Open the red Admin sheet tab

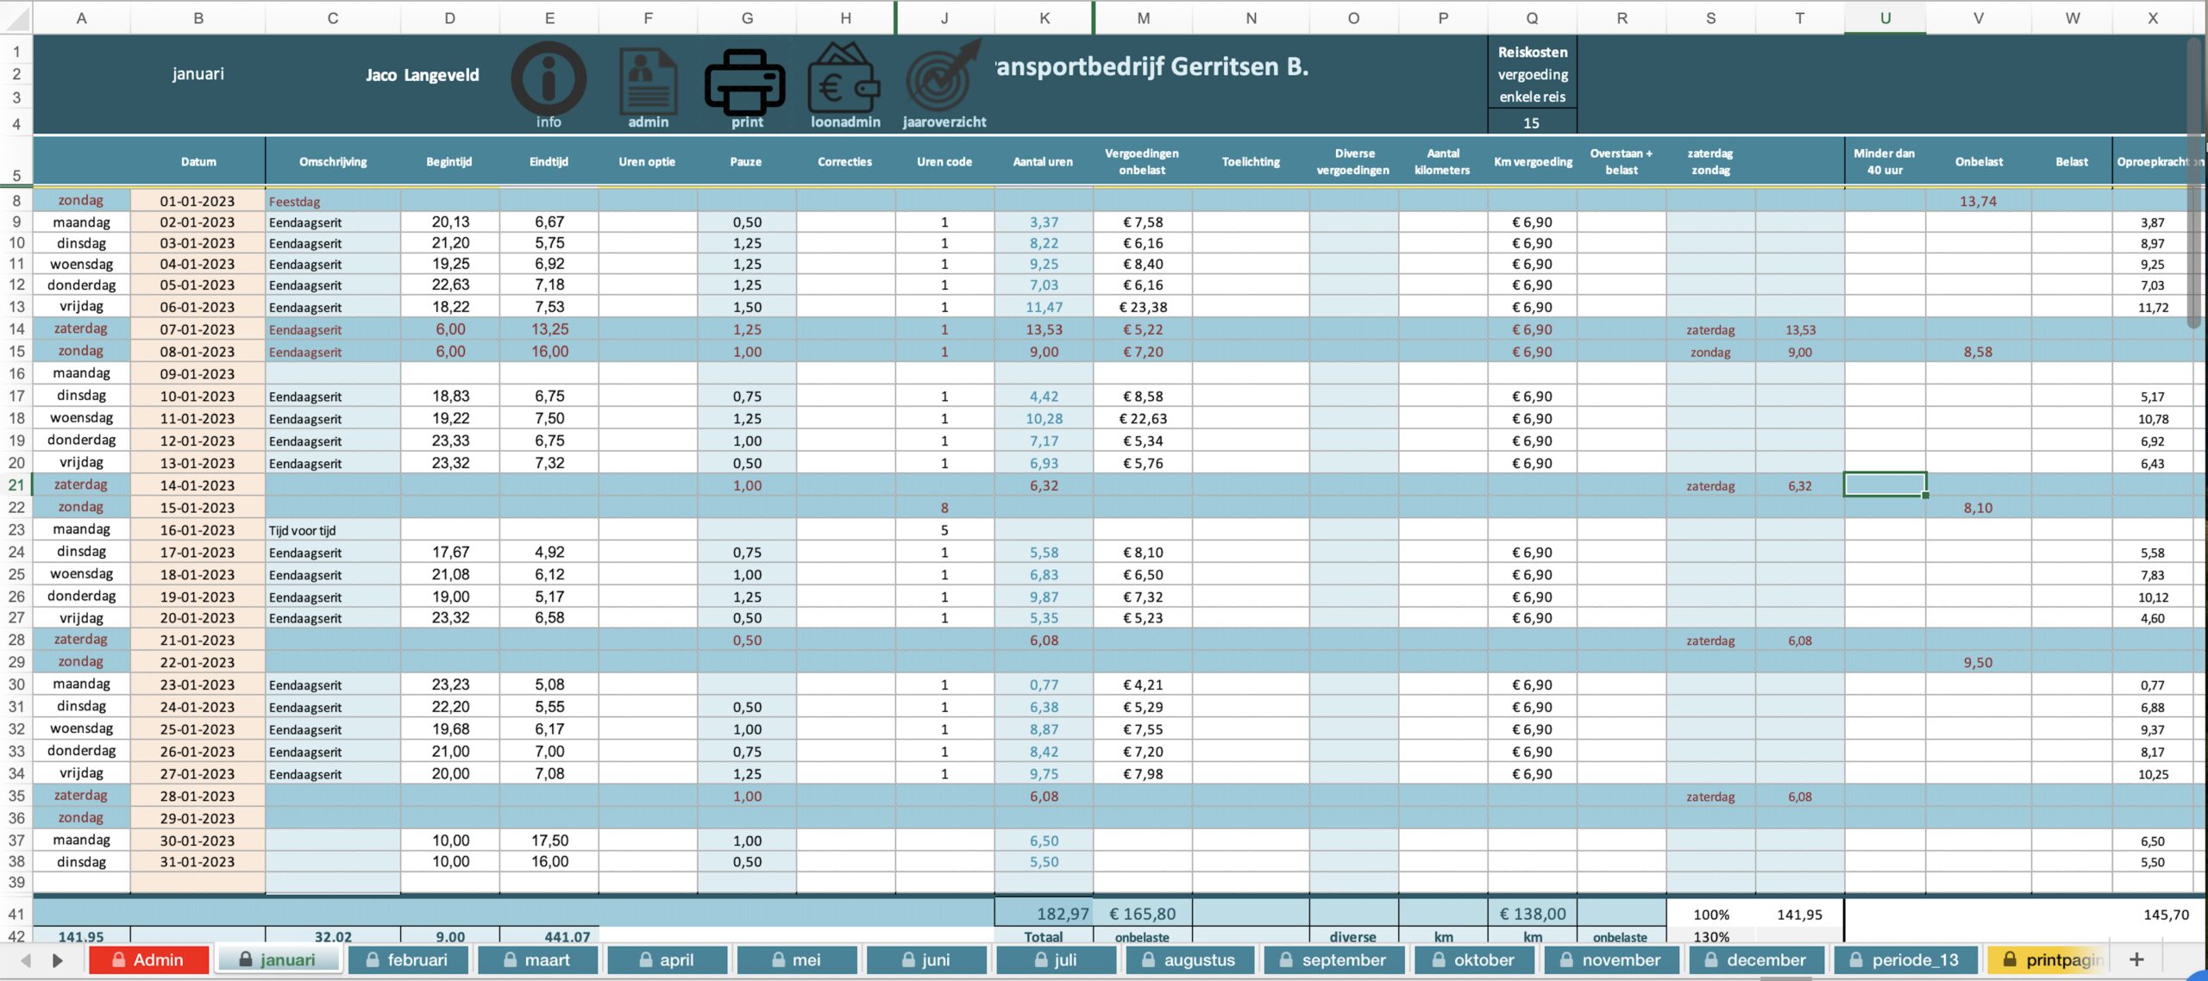[x=148, y=959]
